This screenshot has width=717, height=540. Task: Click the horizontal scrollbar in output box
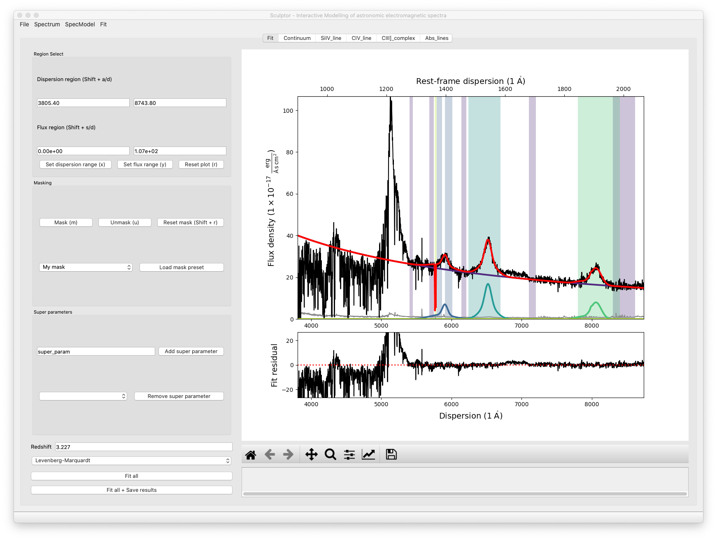[x=465, y=494]
